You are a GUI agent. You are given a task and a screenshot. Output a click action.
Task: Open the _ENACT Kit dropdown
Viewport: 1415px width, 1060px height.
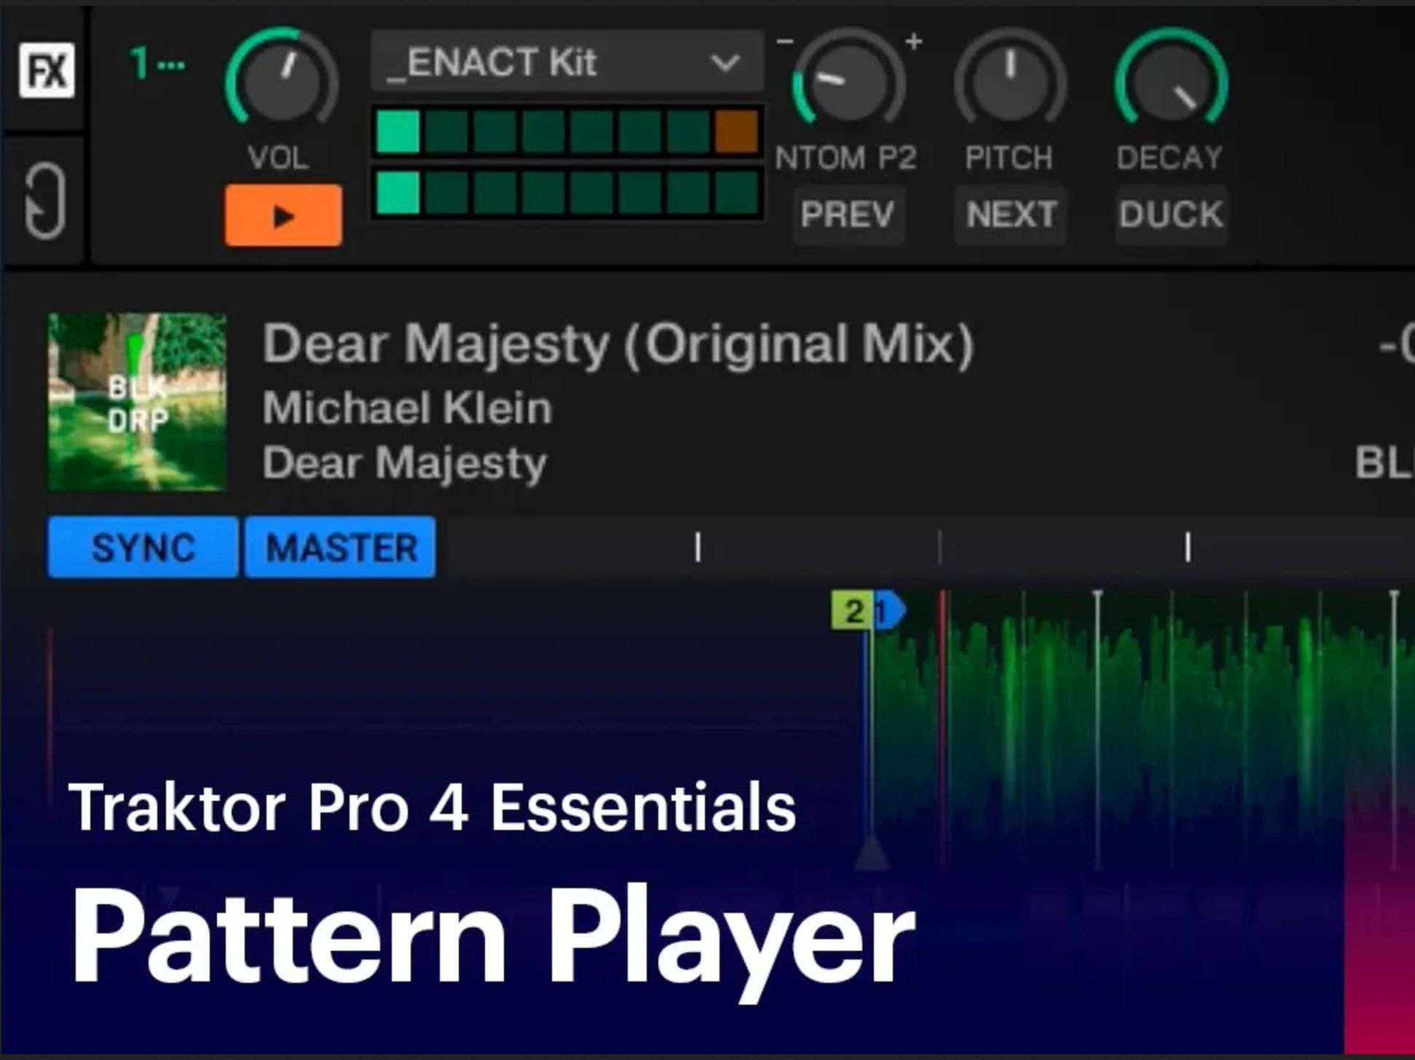pos(567,62)
